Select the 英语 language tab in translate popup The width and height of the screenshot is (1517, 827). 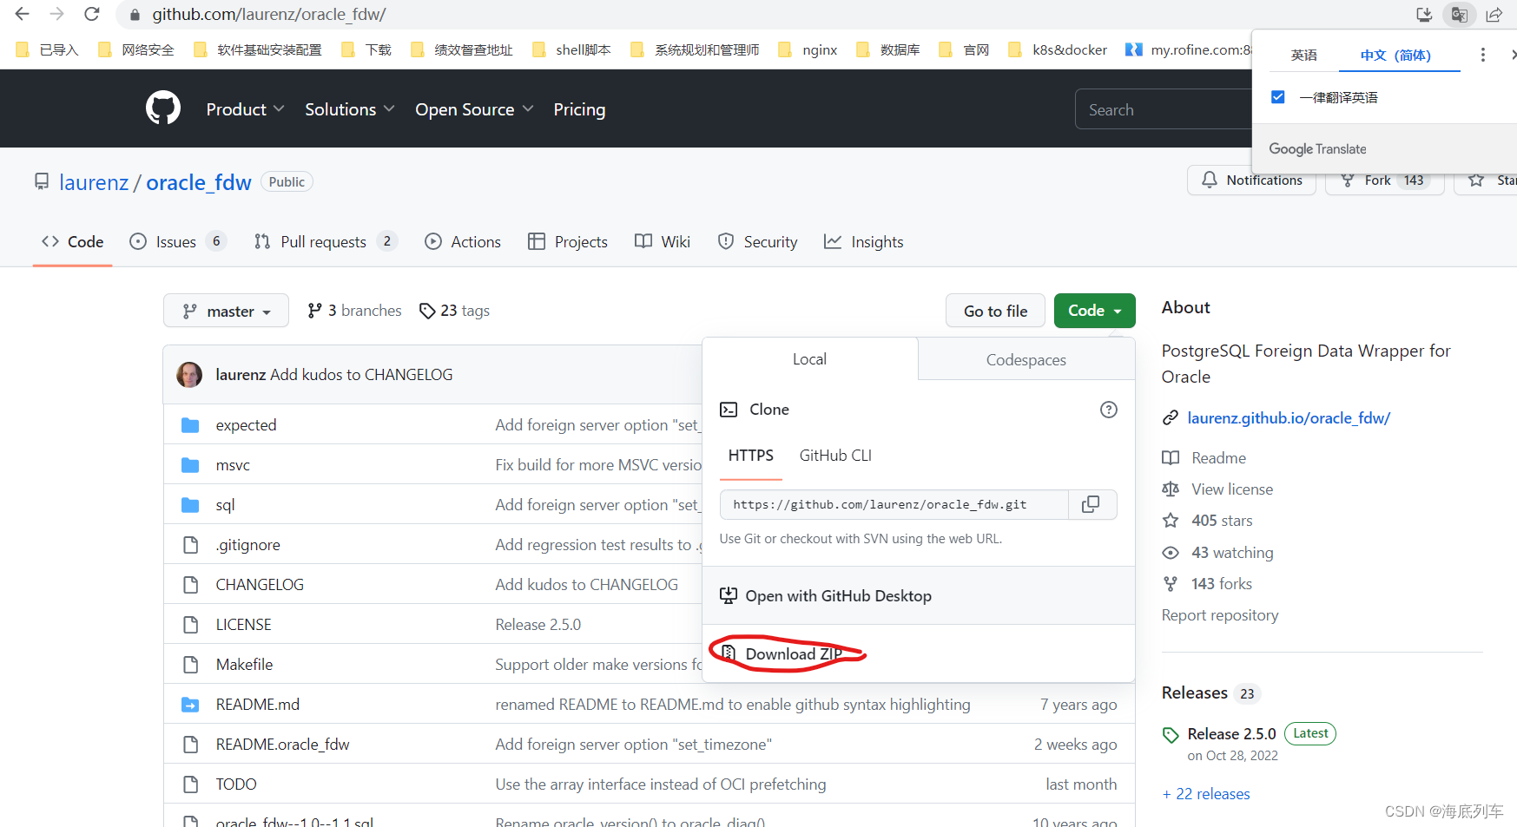pyautogui.click(x=1303, y=56)
